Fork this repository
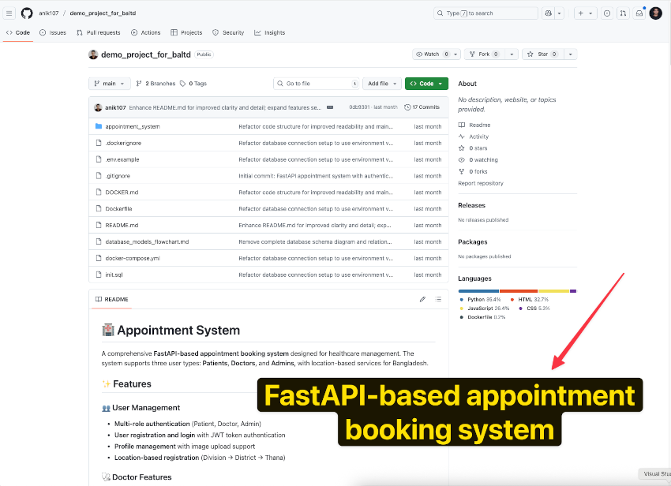The width and height of the screenshot is (671, 486). [x=484, y=54]
